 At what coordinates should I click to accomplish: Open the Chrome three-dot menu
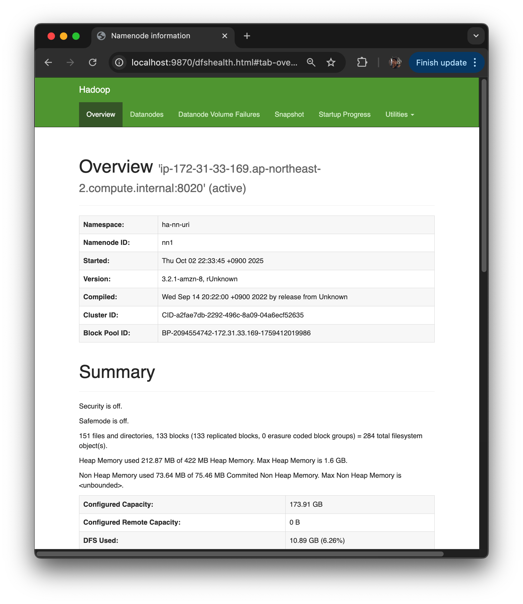click(475, 63)
